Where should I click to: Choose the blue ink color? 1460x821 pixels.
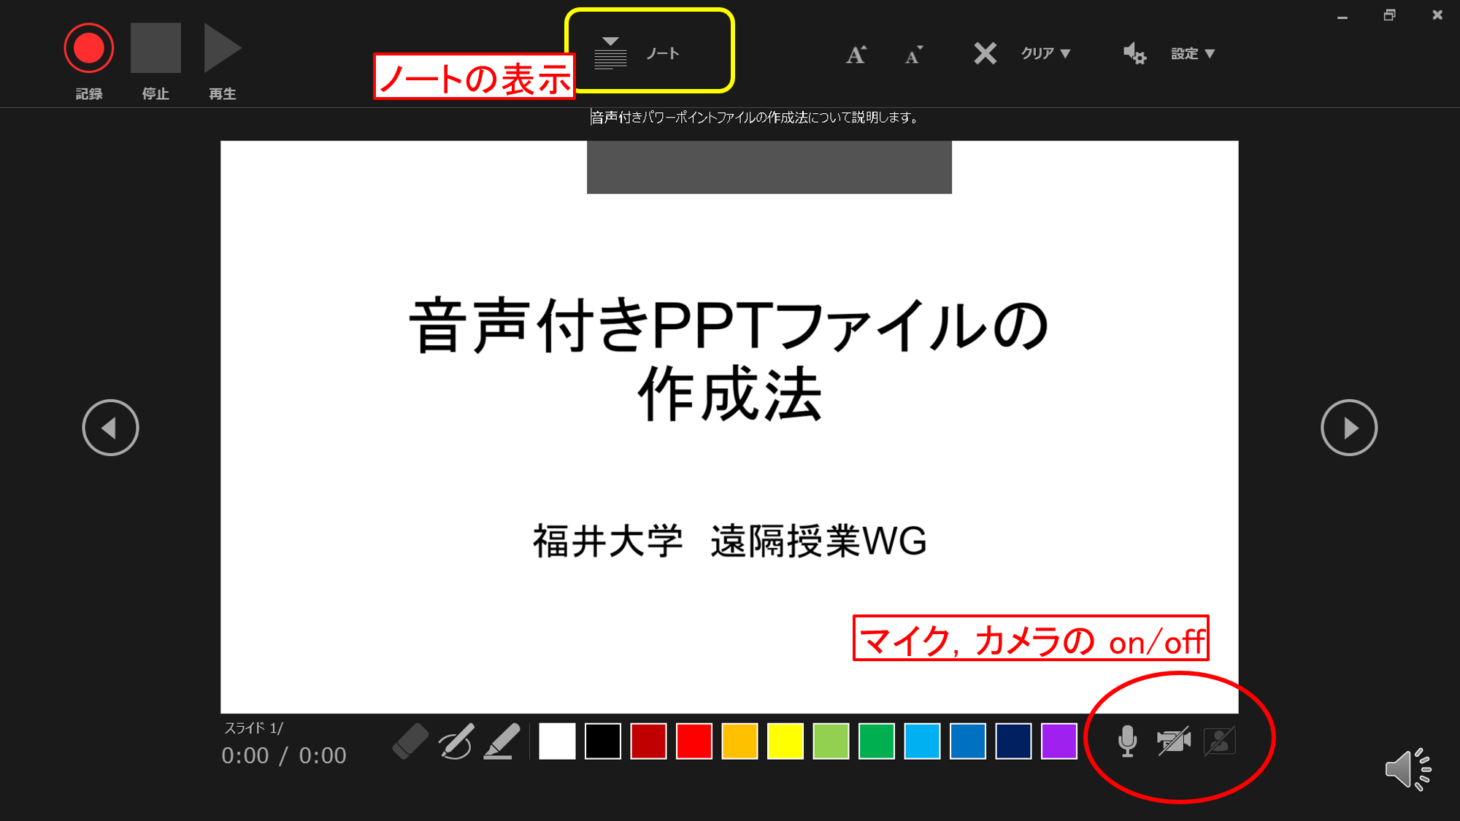pos(968,741)
